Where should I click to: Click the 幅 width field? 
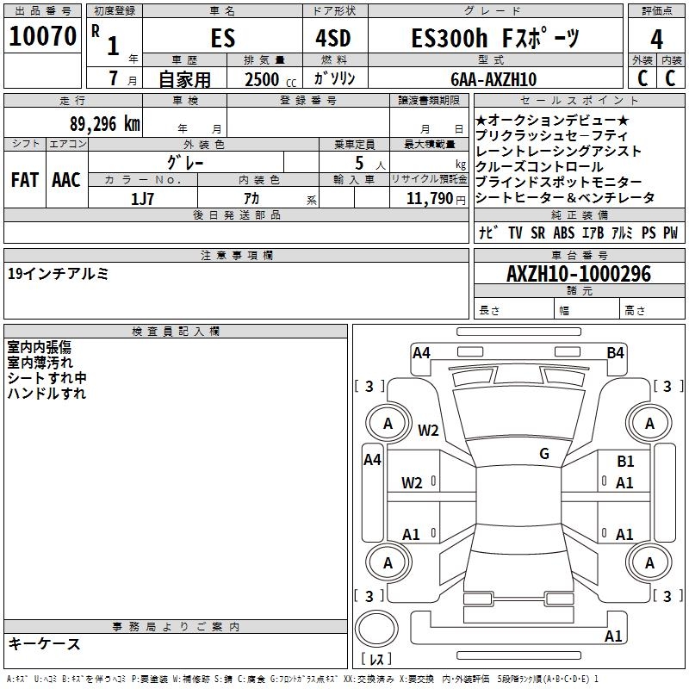click(587, 310)
